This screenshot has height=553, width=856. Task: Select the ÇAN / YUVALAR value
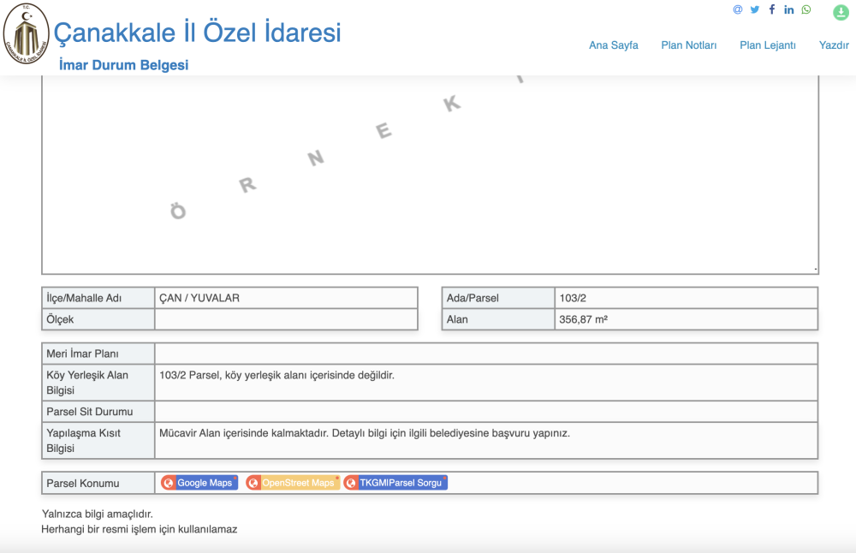click(x=199, y=298)
